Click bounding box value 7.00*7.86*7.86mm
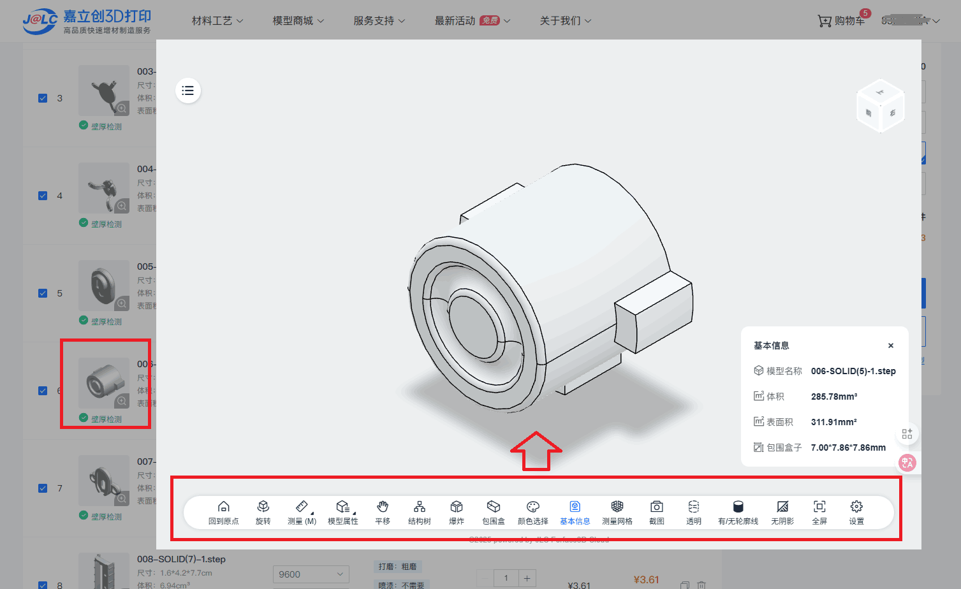This screenshot has width=961, height=589. tap(848, 447)
